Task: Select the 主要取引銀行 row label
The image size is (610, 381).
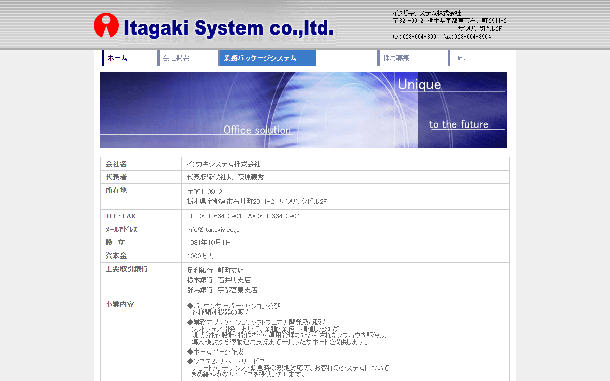Action: point(127,269)
